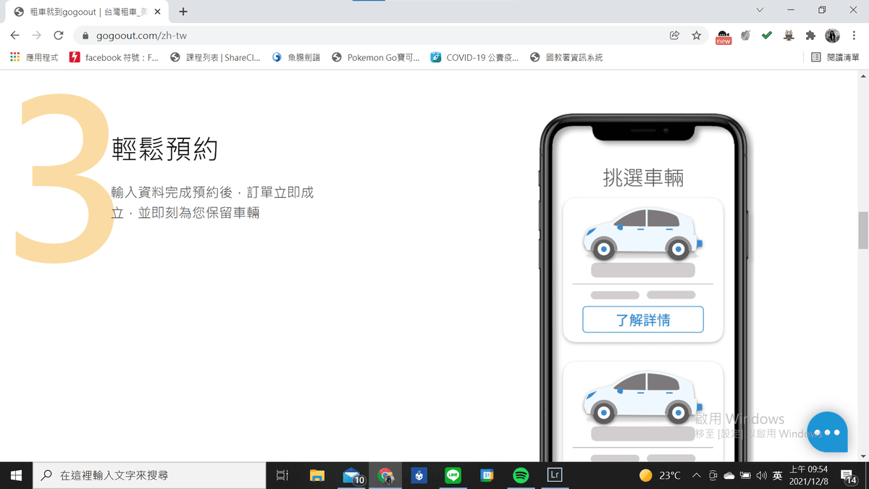869x489 pixels.
Task: Click the 了解詳情 button on first car
Action: 642,319
